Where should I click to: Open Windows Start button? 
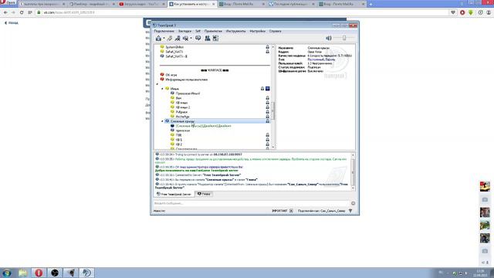pos(7,273)
